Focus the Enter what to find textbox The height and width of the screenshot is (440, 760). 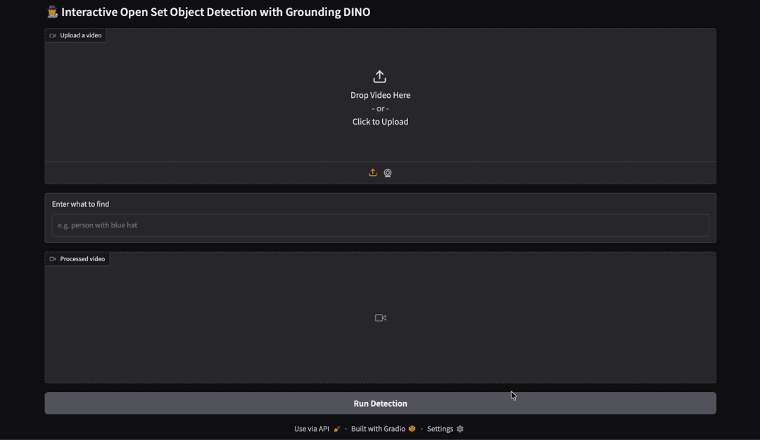(380, 225)
